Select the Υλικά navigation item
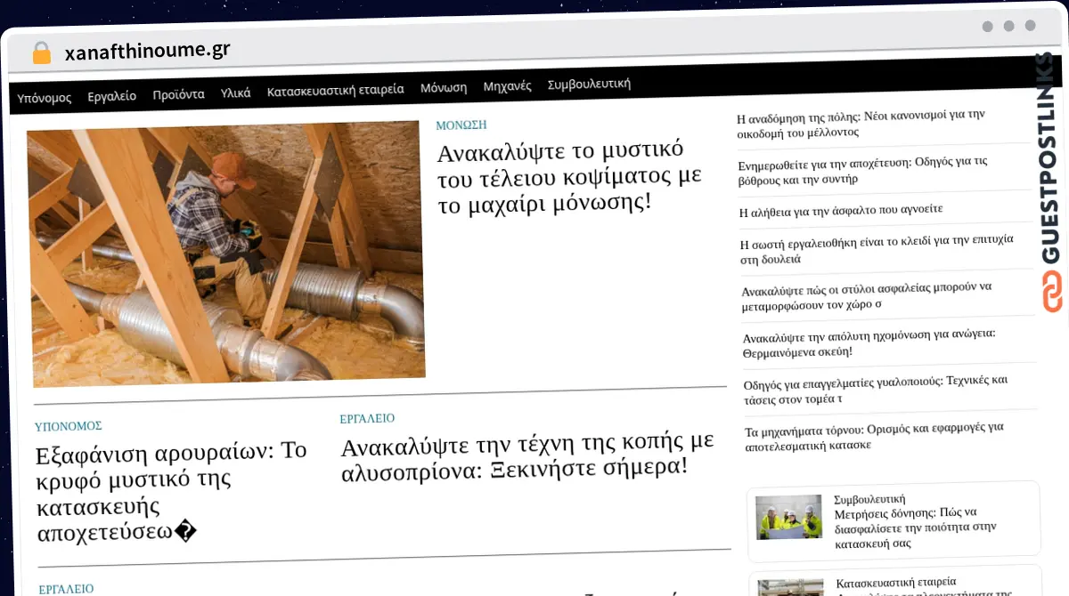Screen dimensions: 1069x596 click(236, 93)
